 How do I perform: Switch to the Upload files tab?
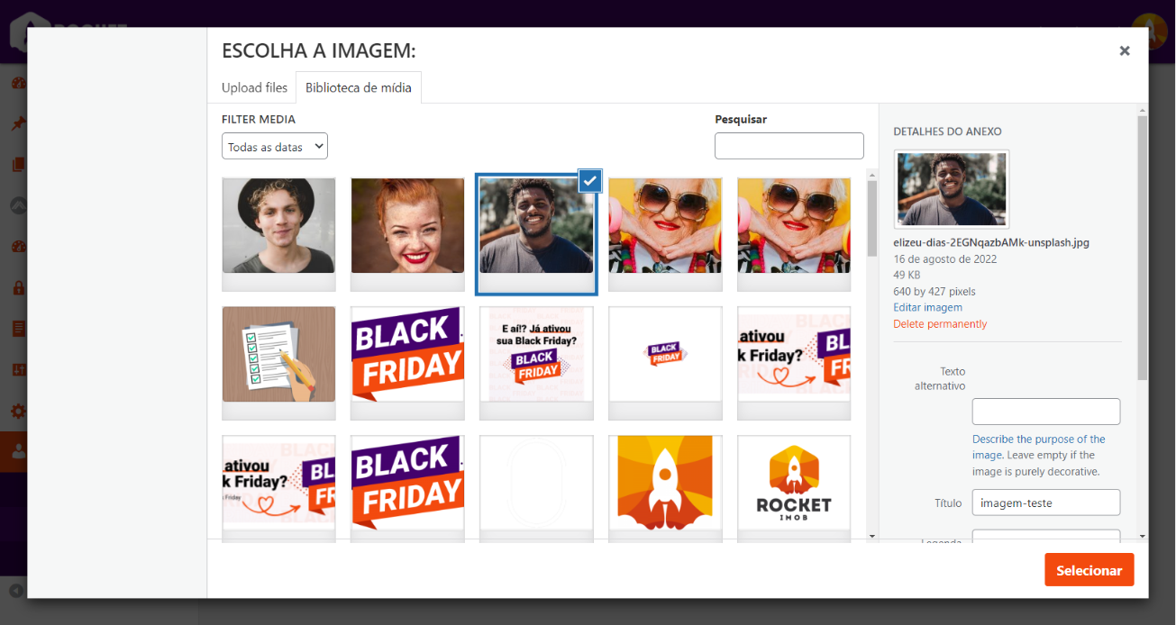point(254,87)
